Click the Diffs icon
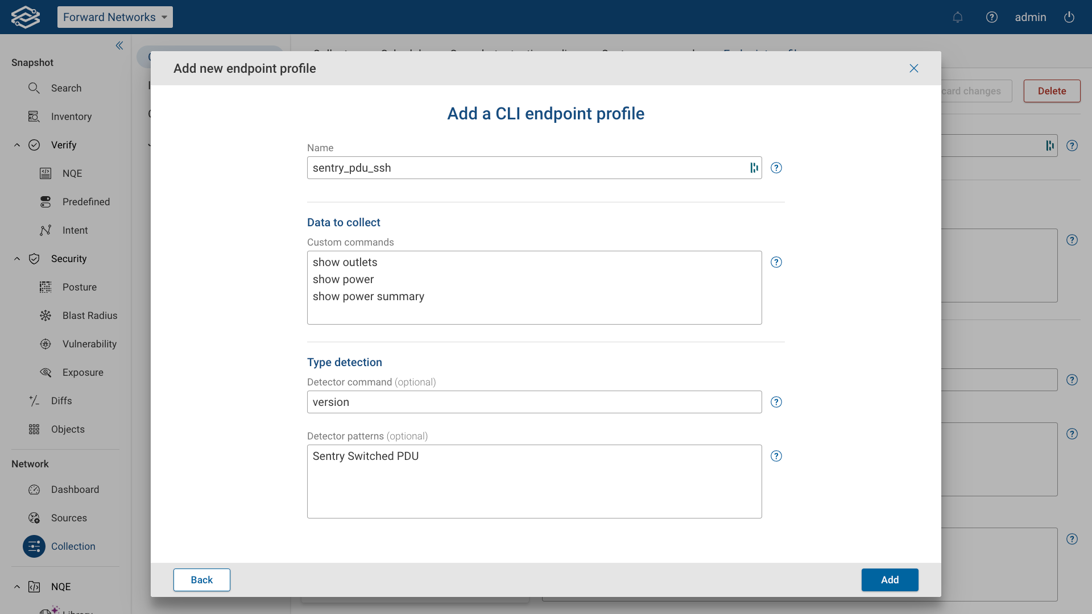Image resolution: width=1092 pixels, height=614 pixels. (34, 401)
